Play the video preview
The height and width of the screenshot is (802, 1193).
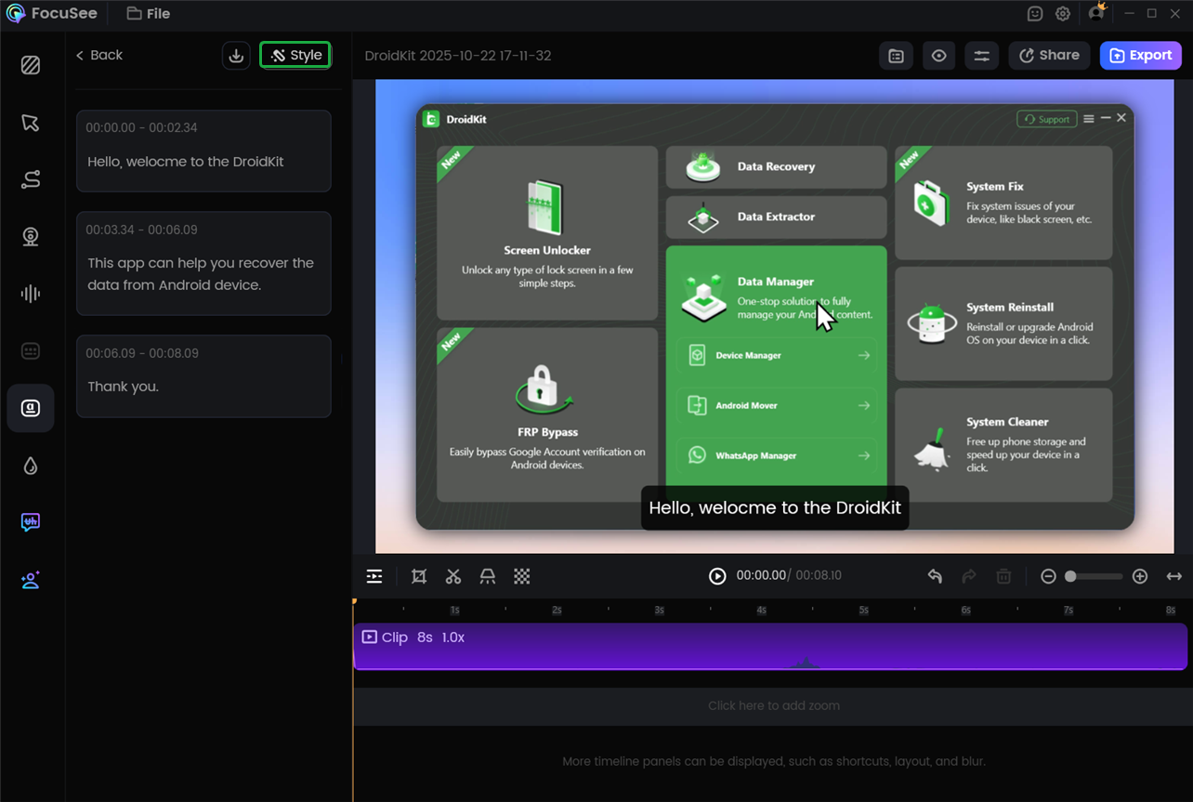[x=717, y=576]
